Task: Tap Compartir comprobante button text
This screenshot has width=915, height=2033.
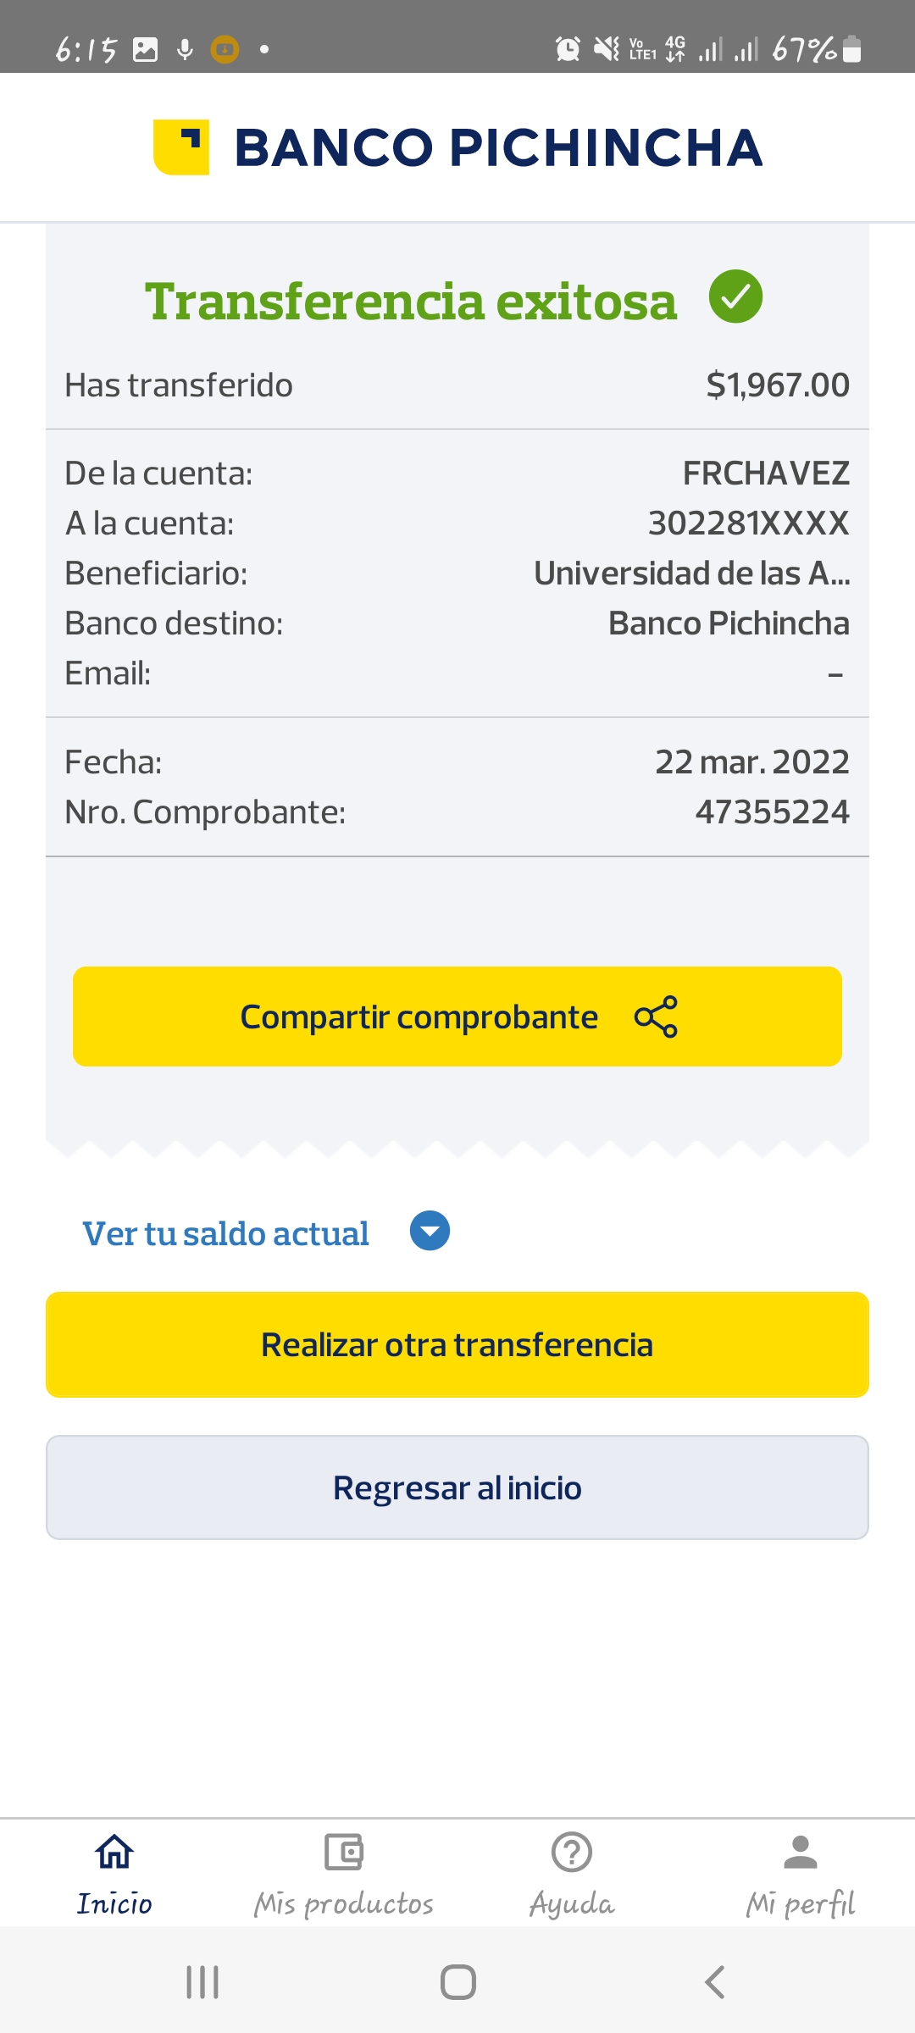Action: click(x=419, y=1016)
